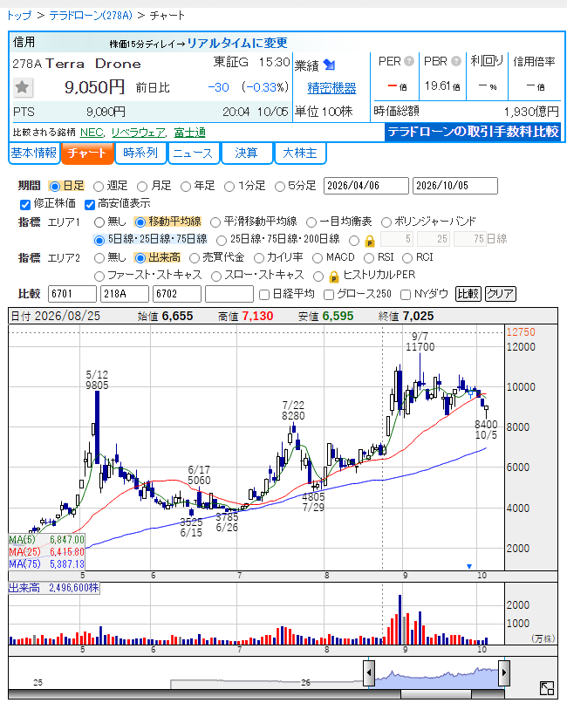Click the end date field 2026/10/05
This screenshot has height=703, width=567.
point(455,186)
